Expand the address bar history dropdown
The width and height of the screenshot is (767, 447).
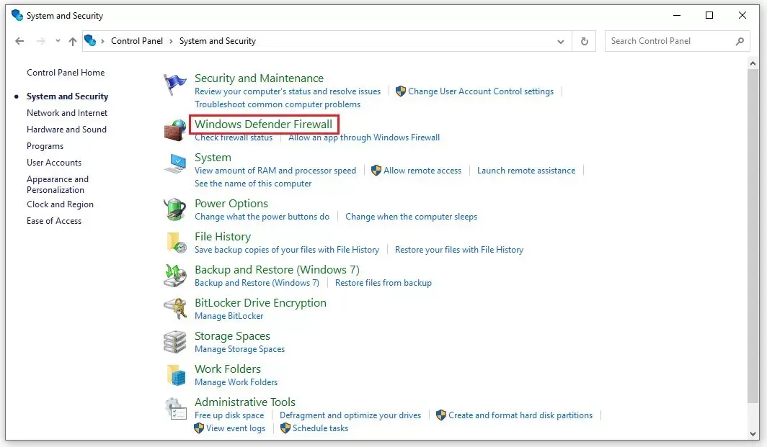click(x=561, y=42)
